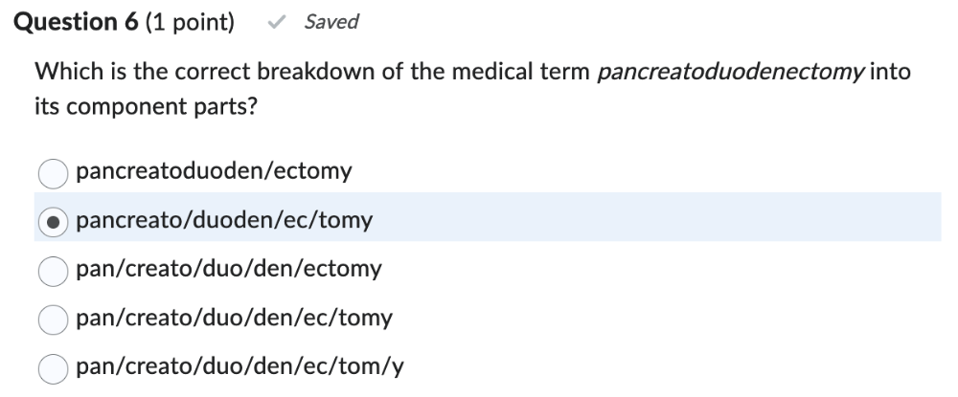
Task: Click the word "into" ending the first line
Action: point(891,73)
